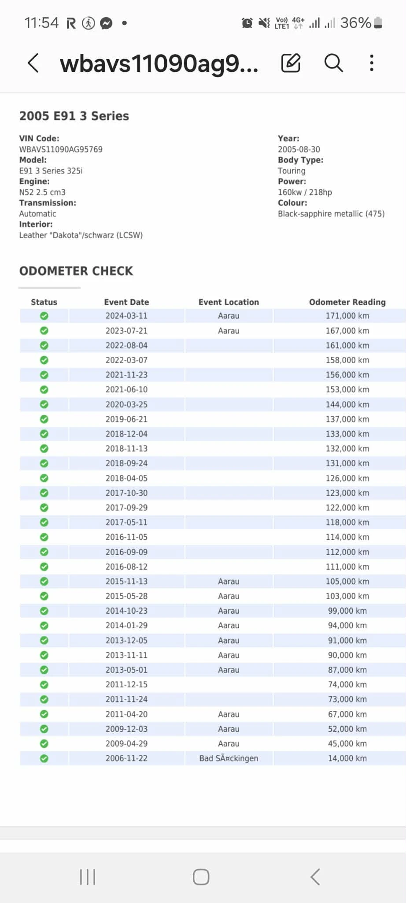Tap the Messenger notification icon

pos(106,23)
